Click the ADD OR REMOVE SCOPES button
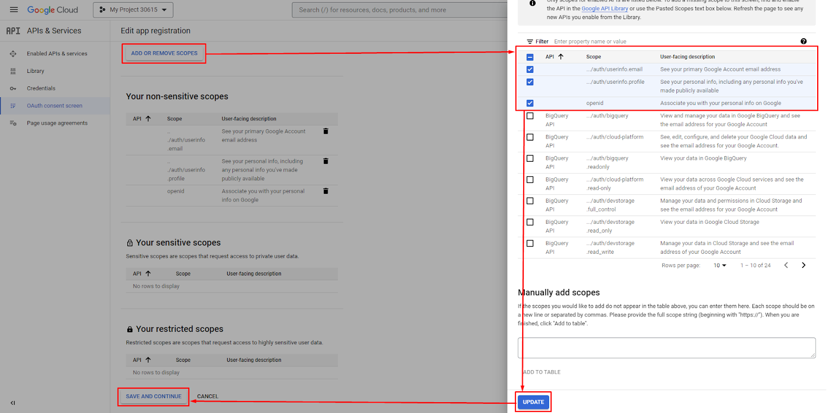 (x=164, y=53)
